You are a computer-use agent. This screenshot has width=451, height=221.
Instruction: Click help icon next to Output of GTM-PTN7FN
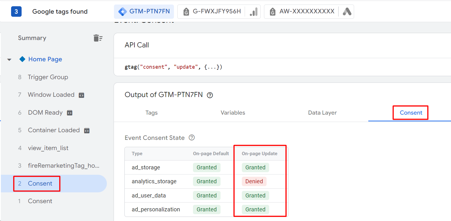[210, 95]
